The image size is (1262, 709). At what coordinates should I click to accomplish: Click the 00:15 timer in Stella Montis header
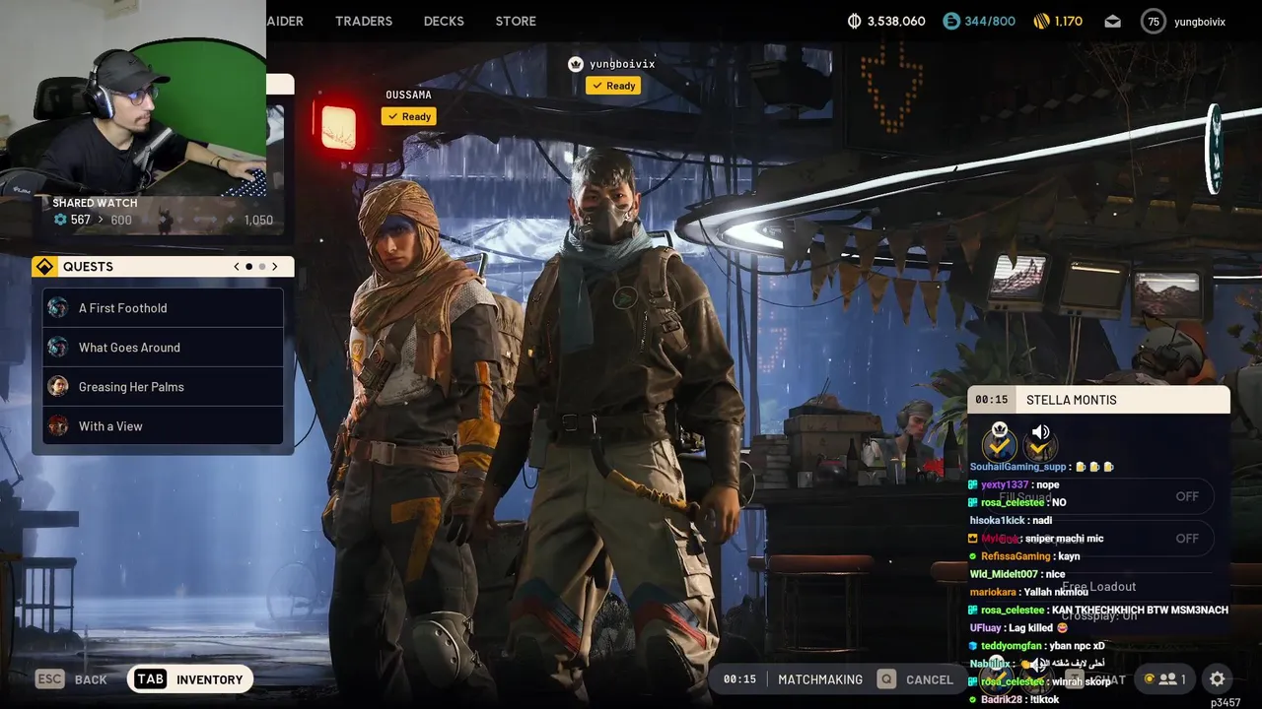(x=992, y=400)
